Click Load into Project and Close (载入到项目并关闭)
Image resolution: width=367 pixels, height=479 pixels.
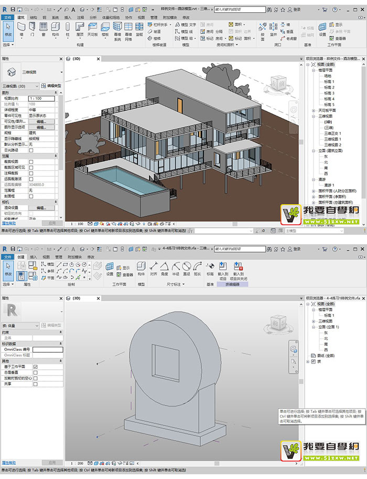(238, 271)
